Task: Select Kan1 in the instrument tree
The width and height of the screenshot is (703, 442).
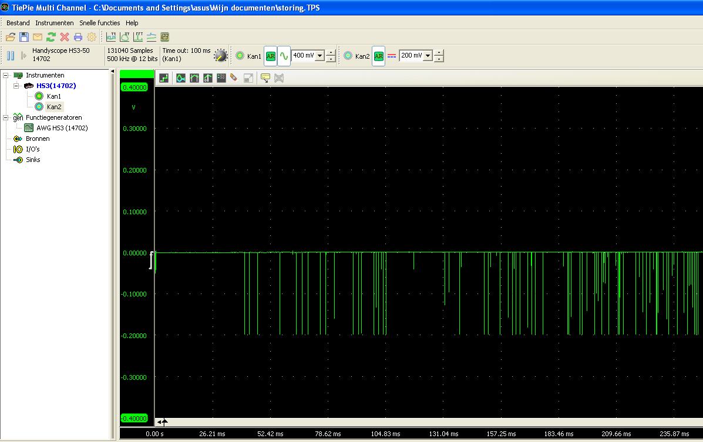Action: point(53,96)
